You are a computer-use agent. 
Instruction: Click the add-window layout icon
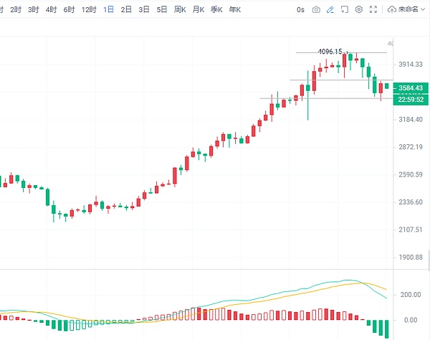345,10
